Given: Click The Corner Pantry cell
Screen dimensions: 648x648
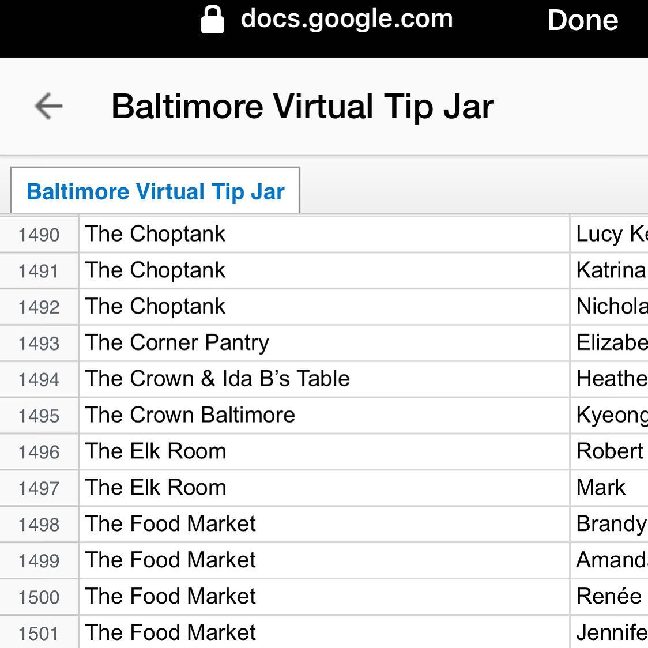Looking at the screenshot, I should (324, 344).
